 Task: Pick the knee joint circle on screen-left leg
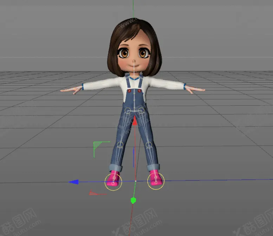pyautogui.click(x=120, y=145)
